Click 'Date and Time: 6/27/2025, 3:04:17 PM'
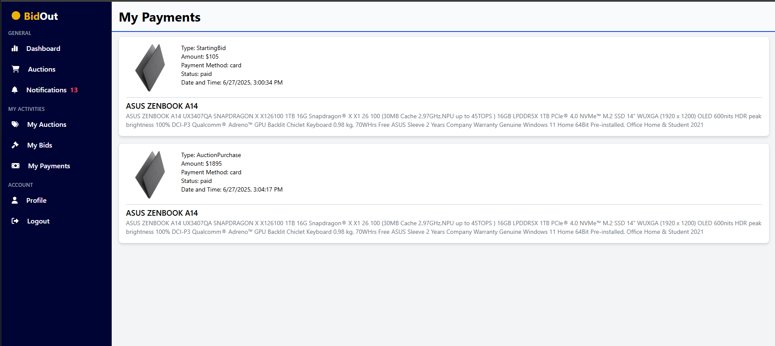The height and width of the screenshot is (346, 775). (x=232, y=189)
